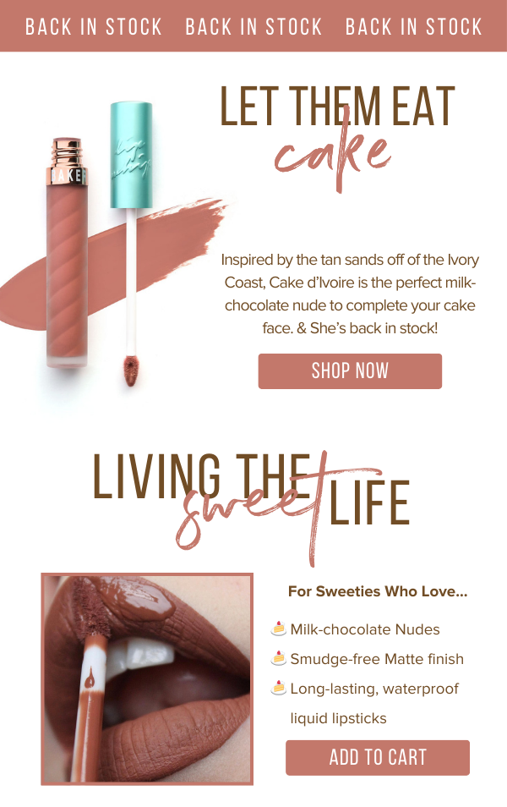Click the lips close-up photo

(147, 679)
